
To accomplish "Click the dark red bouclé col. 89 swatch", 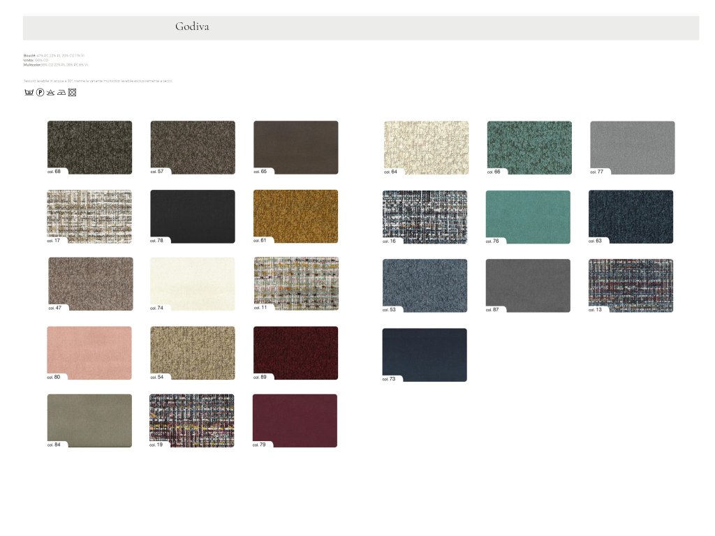I will click(x=295, y=352).
